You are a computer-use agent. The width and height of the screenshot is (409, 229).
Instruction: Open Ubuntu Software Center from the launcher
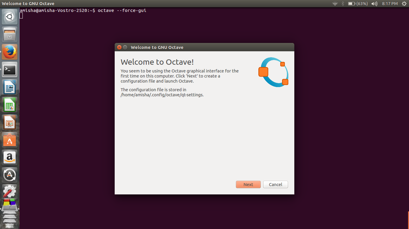pyautogui.click(x=10, y=140)
